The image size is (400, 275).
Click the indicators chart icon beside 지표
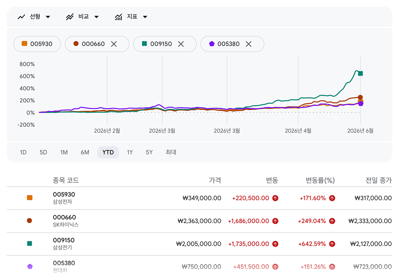click(118, 17)
